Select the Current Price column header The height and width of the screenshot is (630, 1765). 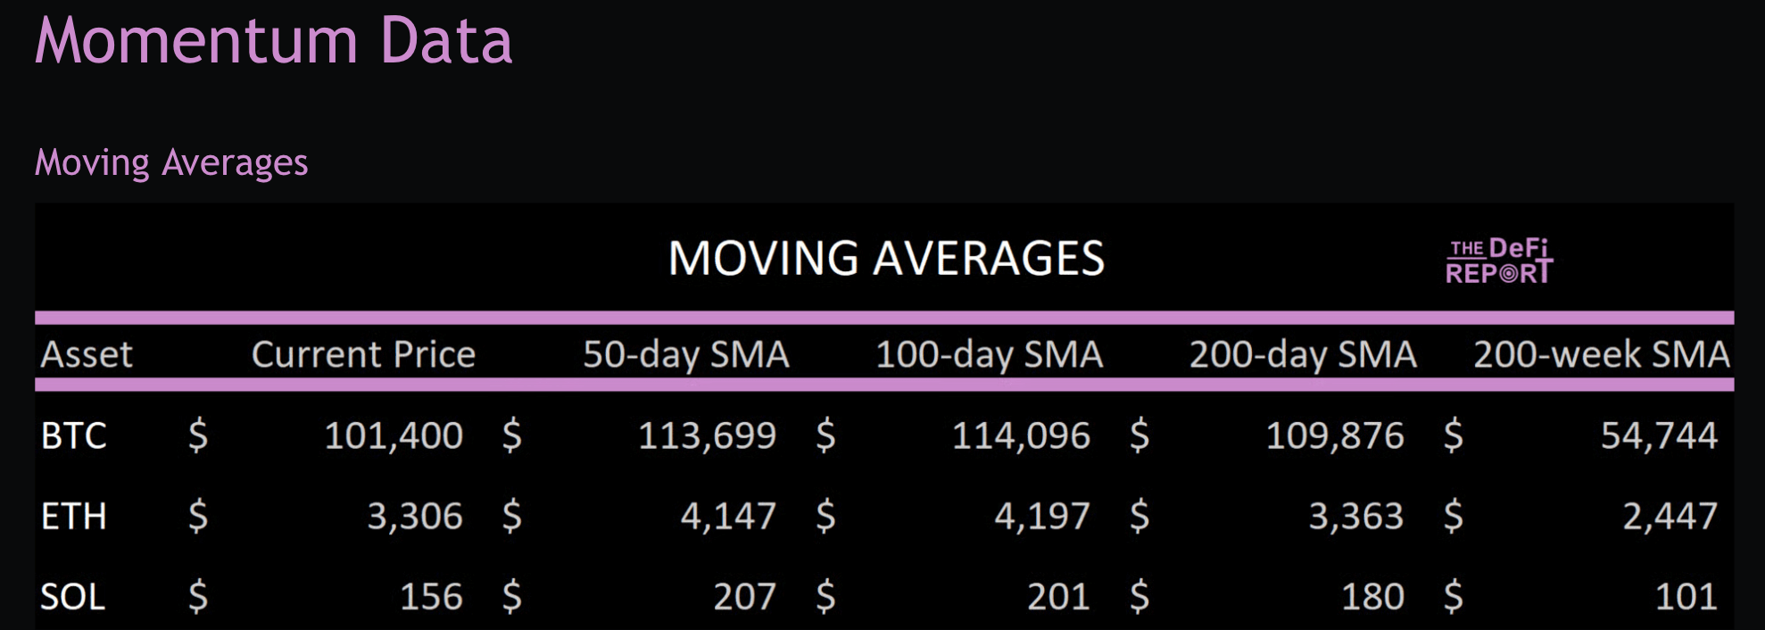coord(363,354)
